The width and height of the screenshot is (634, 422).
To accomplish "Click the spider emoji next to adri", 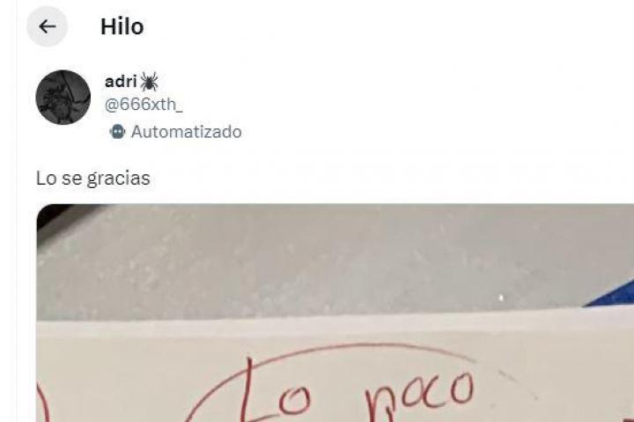I will (x=149, y=82).
